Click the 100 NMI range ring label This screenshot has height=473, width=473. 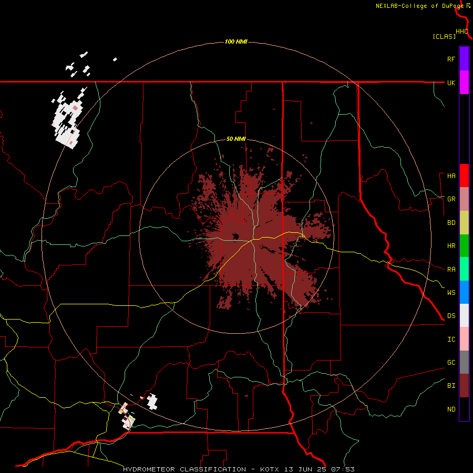pos(236,42)
